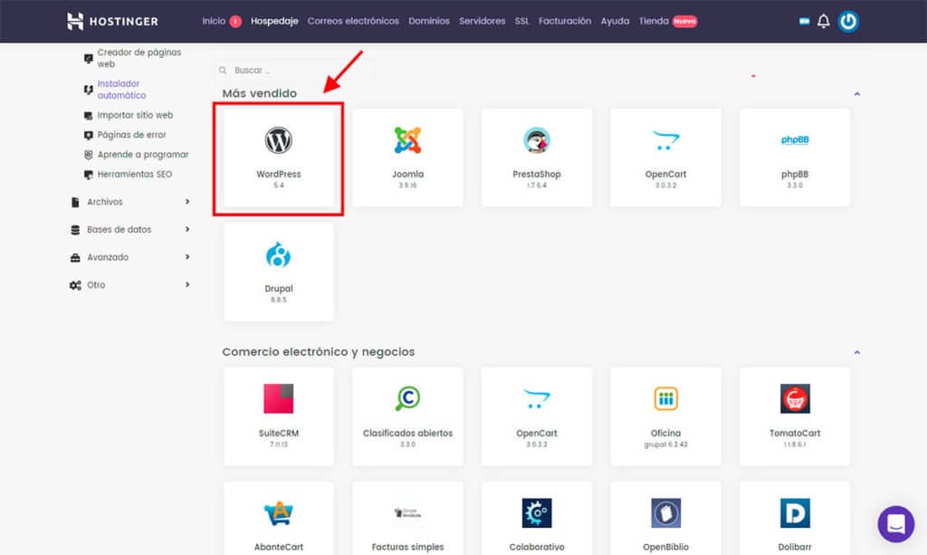Viewport: 927px width, 555px height.
Task: Select Instalador automático in sidebar
Action: point(121,90)
